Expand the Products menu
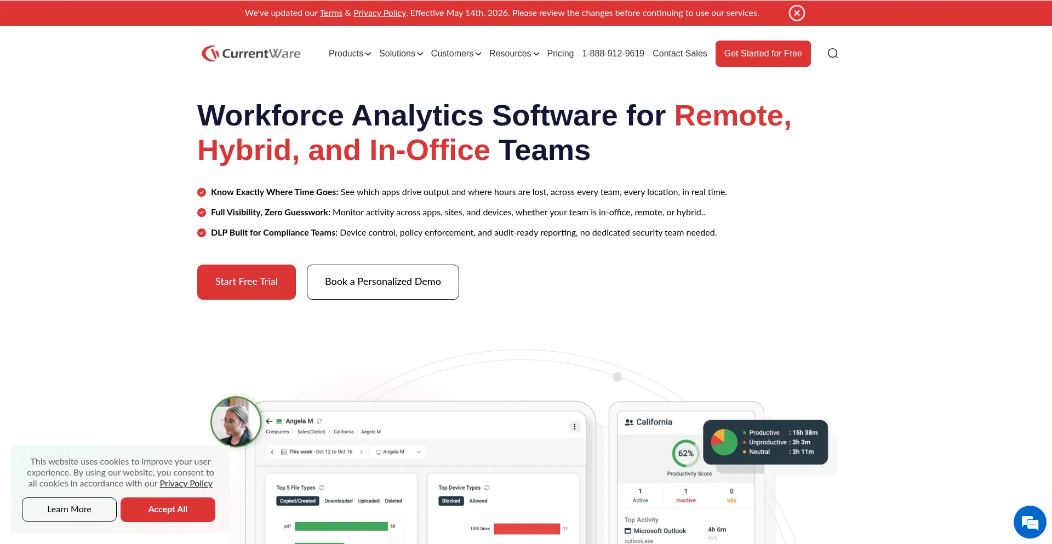The width and height of the screenshot is (1052, 544). coord(350,53)
